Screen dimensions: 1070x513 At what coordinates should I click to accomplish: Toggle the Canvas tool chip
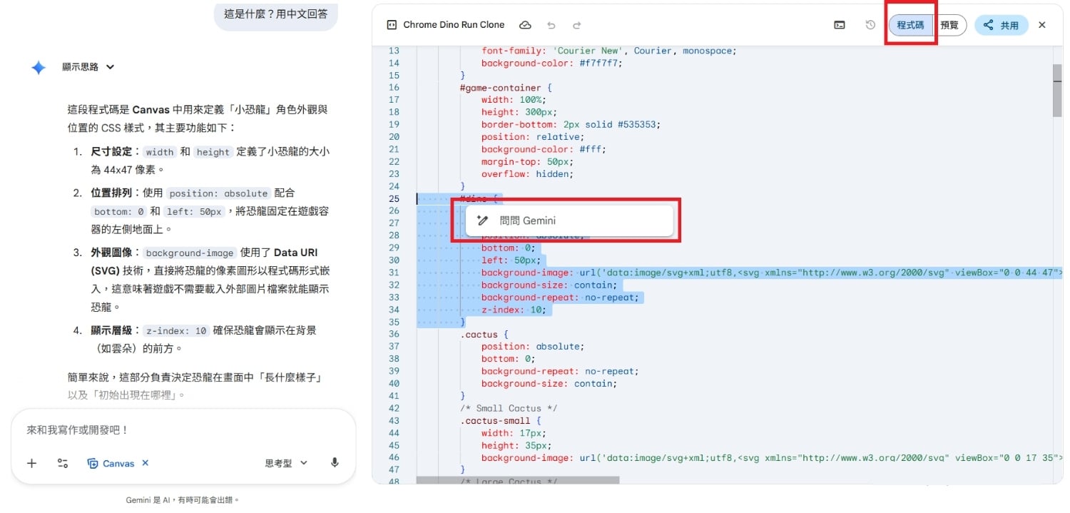pyautogui.click(x=111, y=463)
